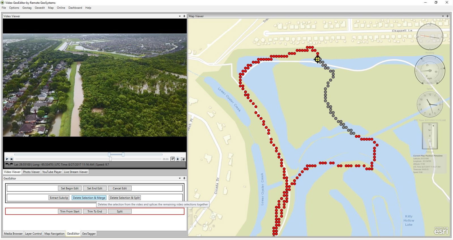Click the Set End Edit button

(95, 188)
